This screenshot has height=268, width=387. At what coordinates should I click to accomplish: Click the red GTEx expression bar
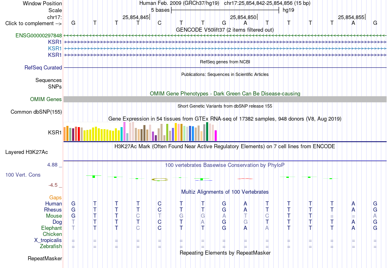pos(79,134)
